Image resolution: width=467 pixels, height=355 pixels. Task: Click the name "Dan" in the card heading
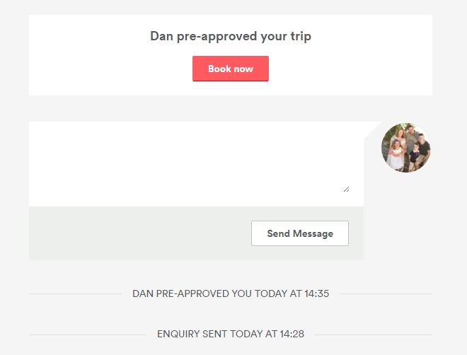pyautogui.click(x=160, y=36)
